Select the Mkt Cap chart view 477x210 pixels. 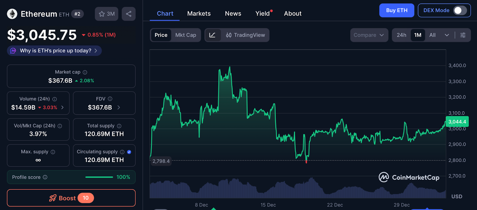[x=186, y=35]
